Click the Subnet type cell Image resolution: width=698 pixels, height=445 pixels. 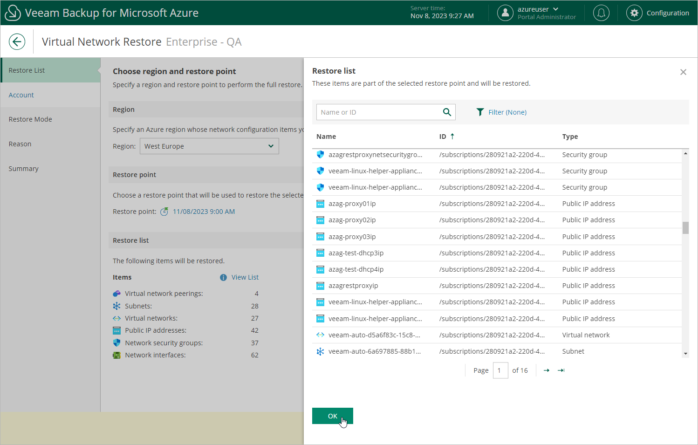[x=573, y=351]
